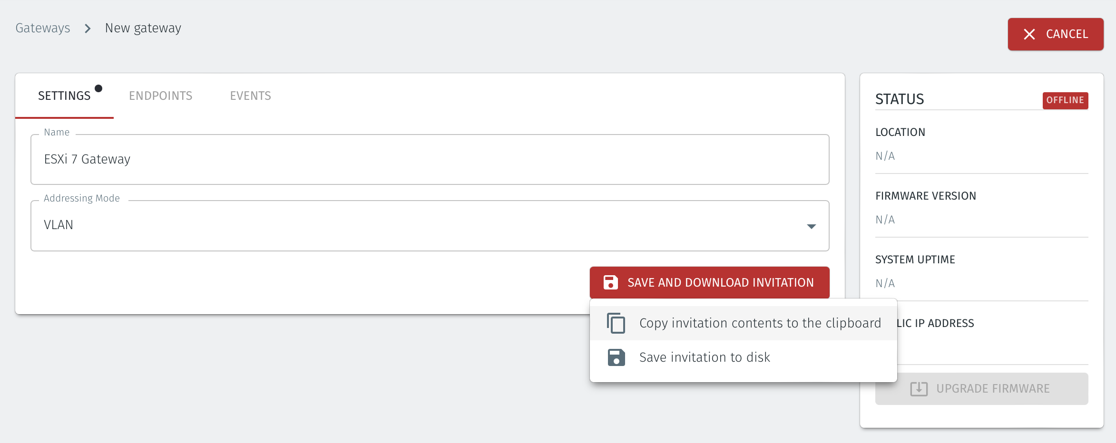Click the unsaved-changes dot on Settings tab
Image resolution: width=1116 pixels, height=443 pixels.
pyautogui.click(x=98, y=88)
